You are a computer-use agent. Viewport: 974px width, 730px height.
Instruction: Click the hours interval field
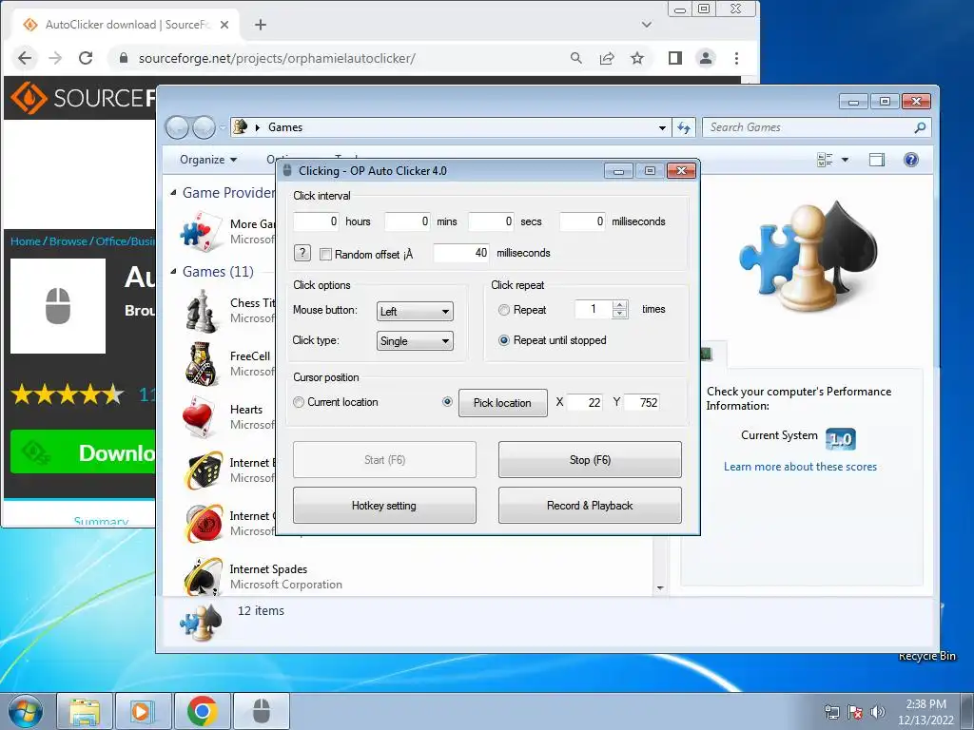click(316, 221)
